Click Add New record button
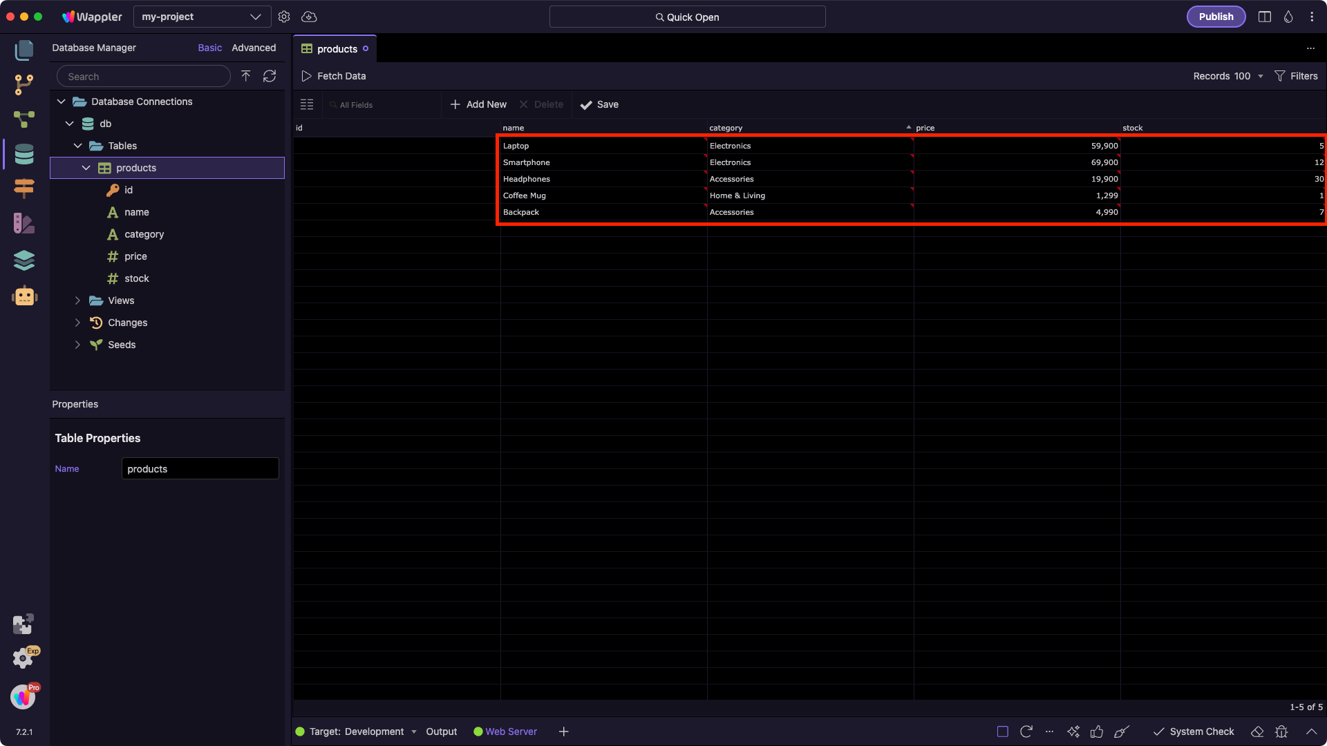This screenshot has width=1327, height=746. (x=478, y=104)
